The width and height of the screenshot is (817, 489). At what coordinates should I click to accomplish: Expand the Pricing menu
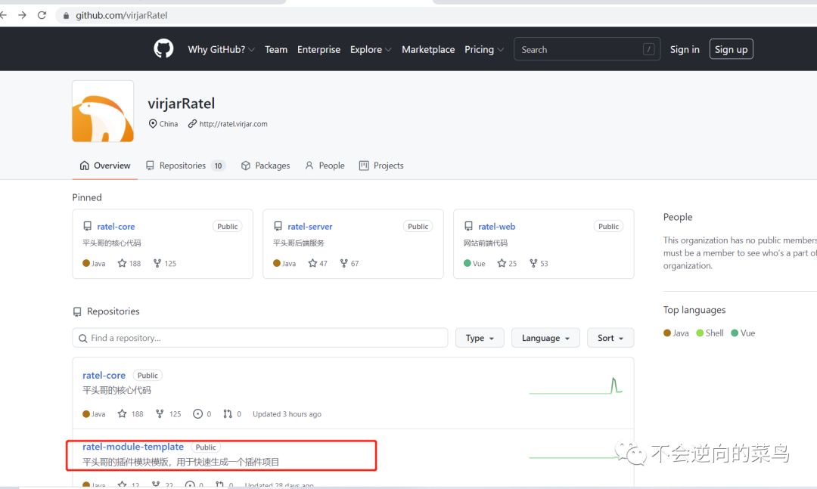(484, 49)
